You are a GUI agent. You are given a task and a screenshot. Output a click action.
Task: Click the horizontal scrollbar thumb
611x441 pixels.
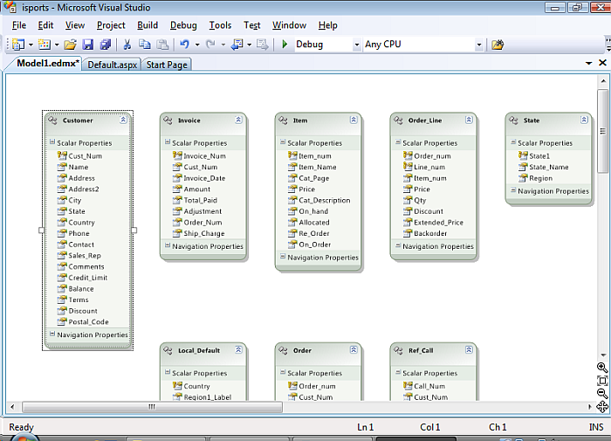(x=151, y=407)
